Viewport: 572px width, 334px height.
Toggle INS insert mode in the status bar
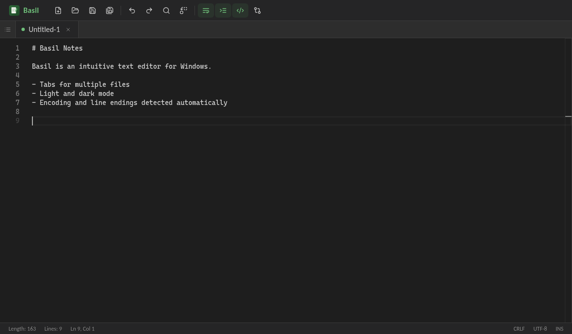click(560, 329)
